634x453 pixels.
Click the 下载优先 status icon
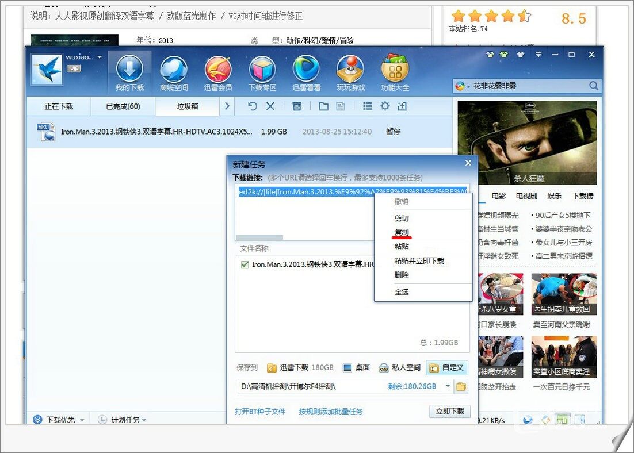pyautogui.click(x=37, y=420)
